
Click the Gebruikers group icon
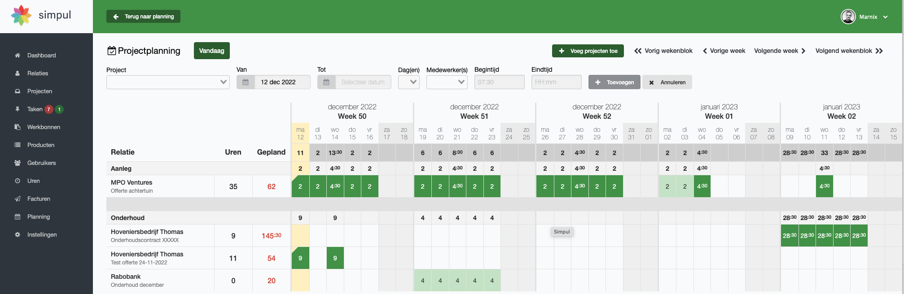tap(18, 163)
